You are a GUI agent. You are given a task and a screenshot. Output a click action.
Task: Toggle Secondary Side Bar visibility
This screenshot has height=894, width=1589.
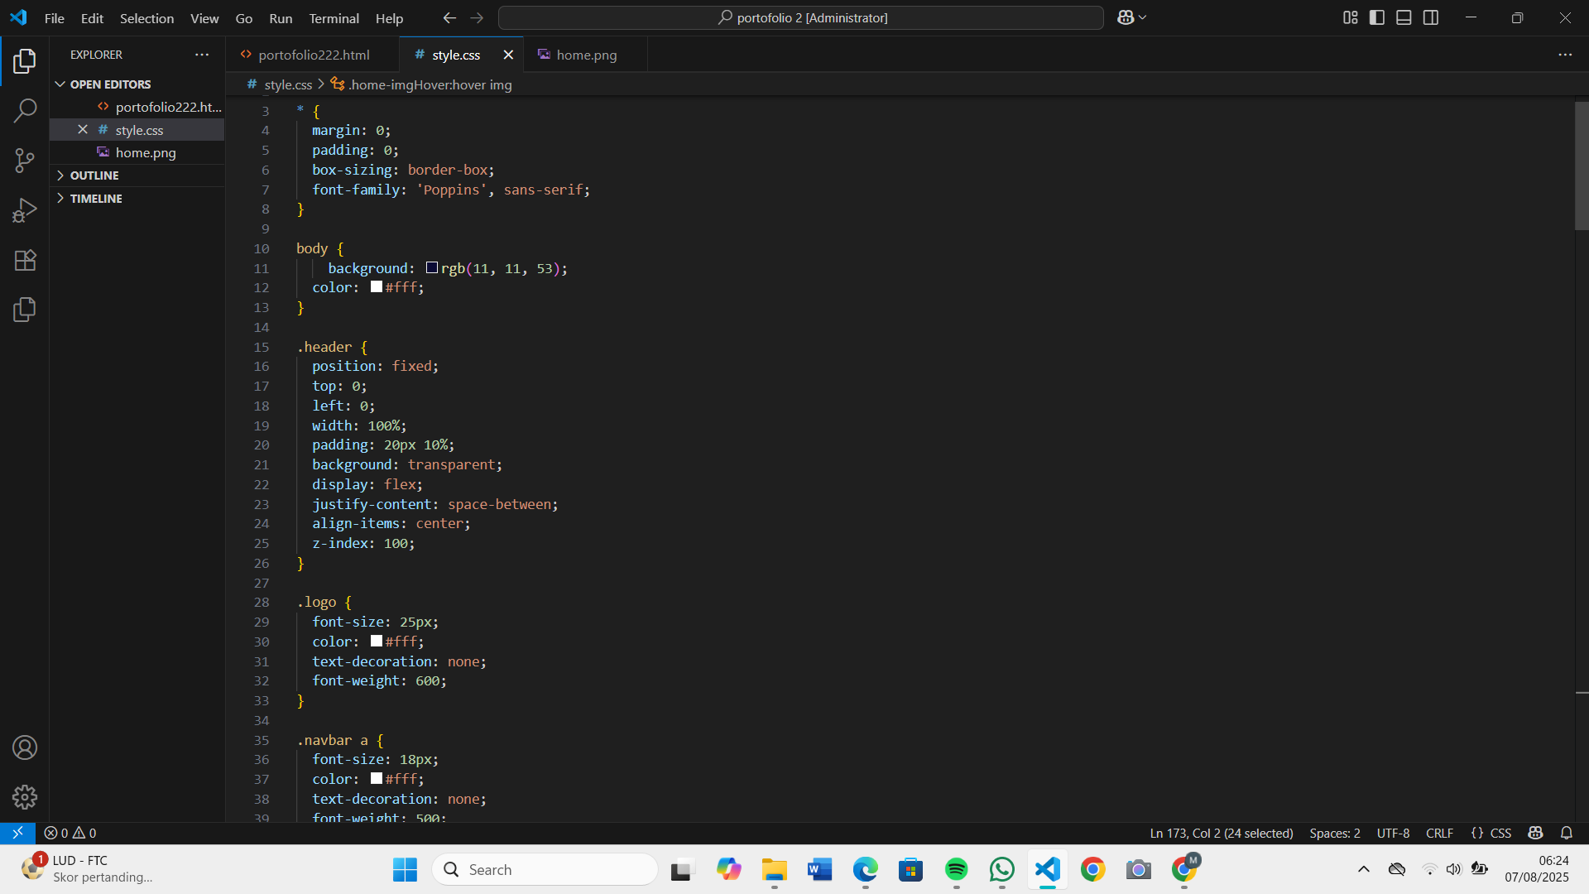[x=1431, y=17]
